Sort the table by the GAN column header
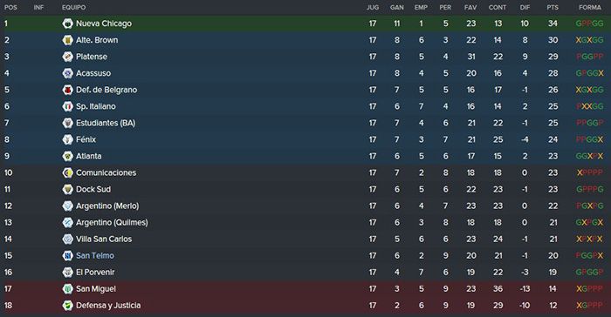The height and width of the screenshot is (317, 611). pyautogui.click(x=396, y=7)
